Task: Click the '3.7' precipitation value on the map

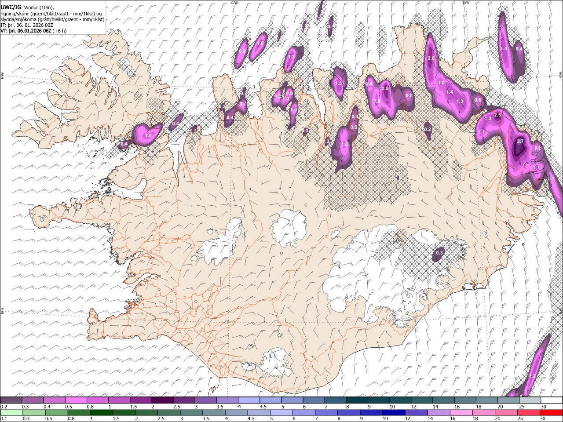Action: tap(520, 142)
